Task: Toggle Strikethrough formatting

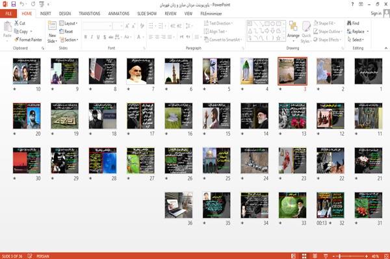Action: coord(111,37)
